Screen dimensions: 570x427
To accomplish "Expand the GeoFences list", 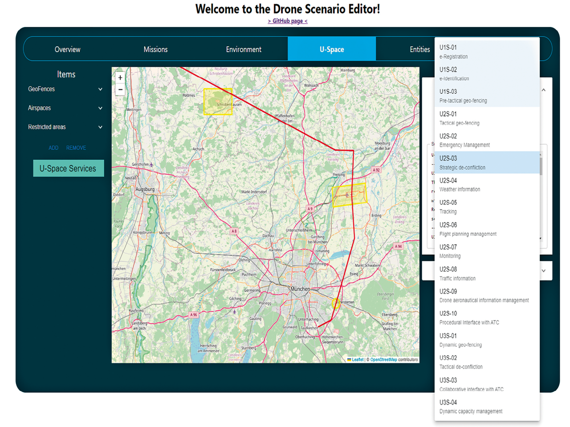I will pyautogui.click(x=100, y=89).
